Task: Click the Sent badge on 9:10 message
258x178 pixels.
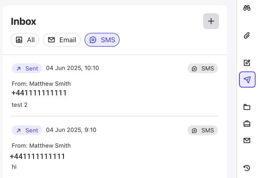Action: [x=27, y=130]
